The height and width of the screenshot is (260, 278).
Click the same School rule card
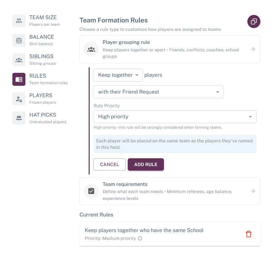156,234
